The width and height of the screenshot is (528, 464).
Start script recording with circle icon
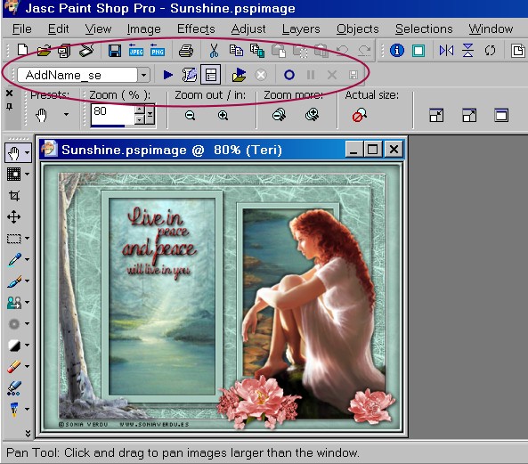(x=288, y=75)
